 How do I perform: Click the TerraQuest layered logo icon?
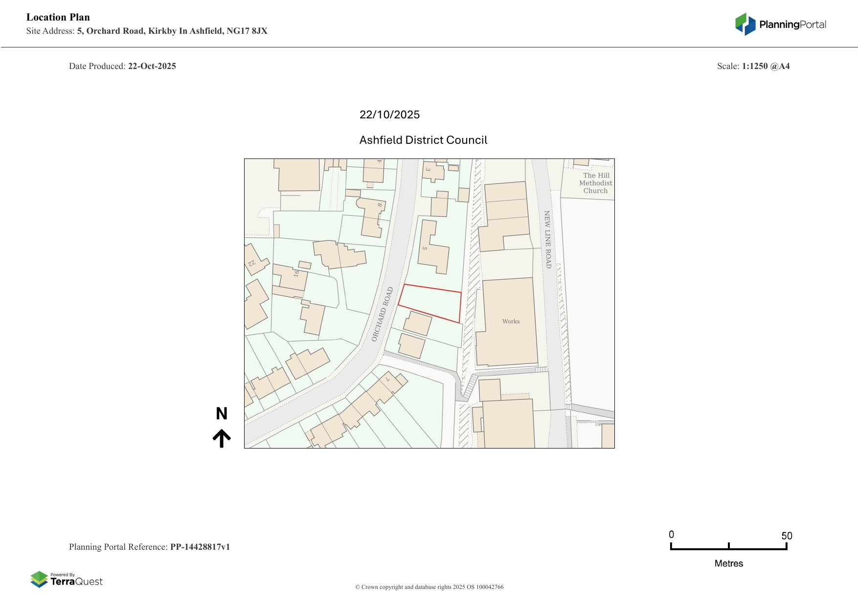point(39,580)
